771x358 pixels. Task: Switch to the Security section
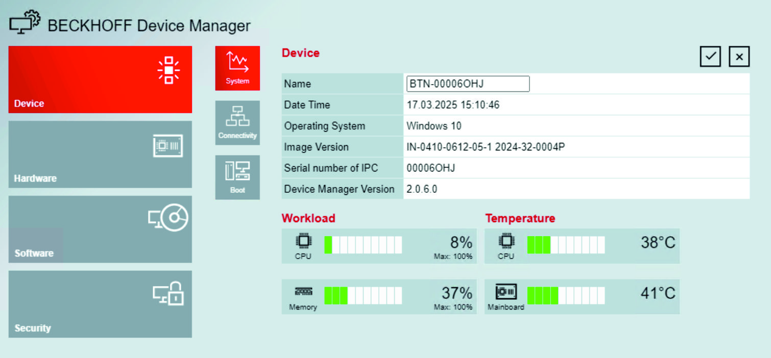pyautogui.click(x=100, y=304)
